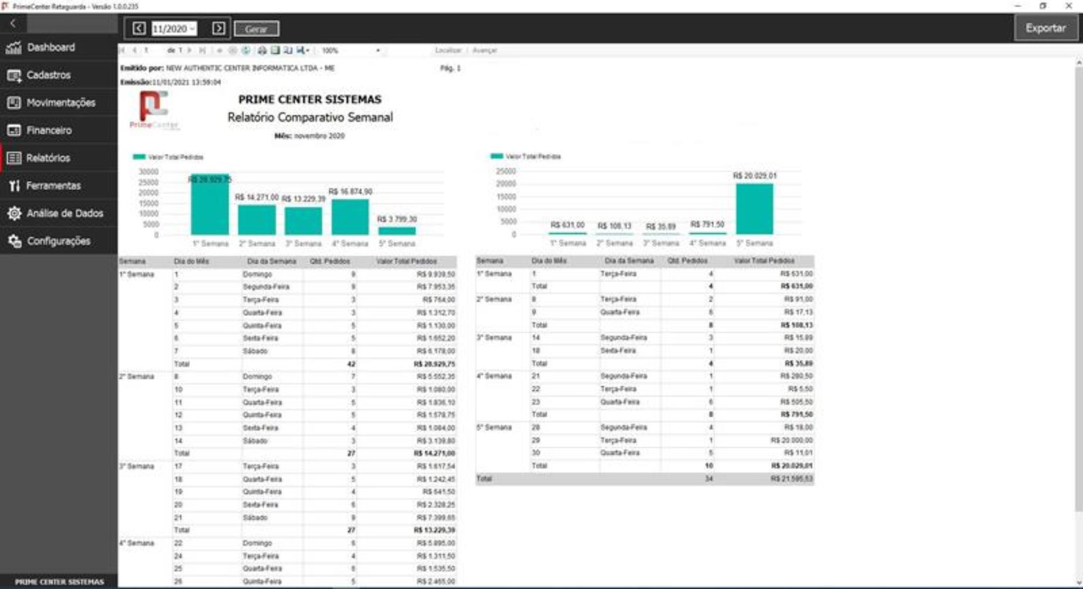The height and width of the screenshot is (589, 1083).
Task: Click the Movimentações icon in sidebar
Action: [x=14, y=103]
